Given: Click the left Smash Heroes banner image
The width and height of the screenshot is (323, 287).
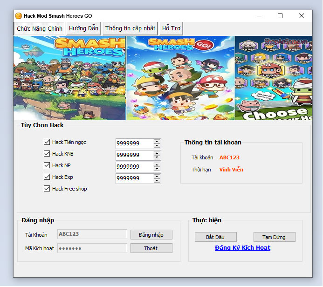Looking at the screenshot, I should [x=69, y=78].
